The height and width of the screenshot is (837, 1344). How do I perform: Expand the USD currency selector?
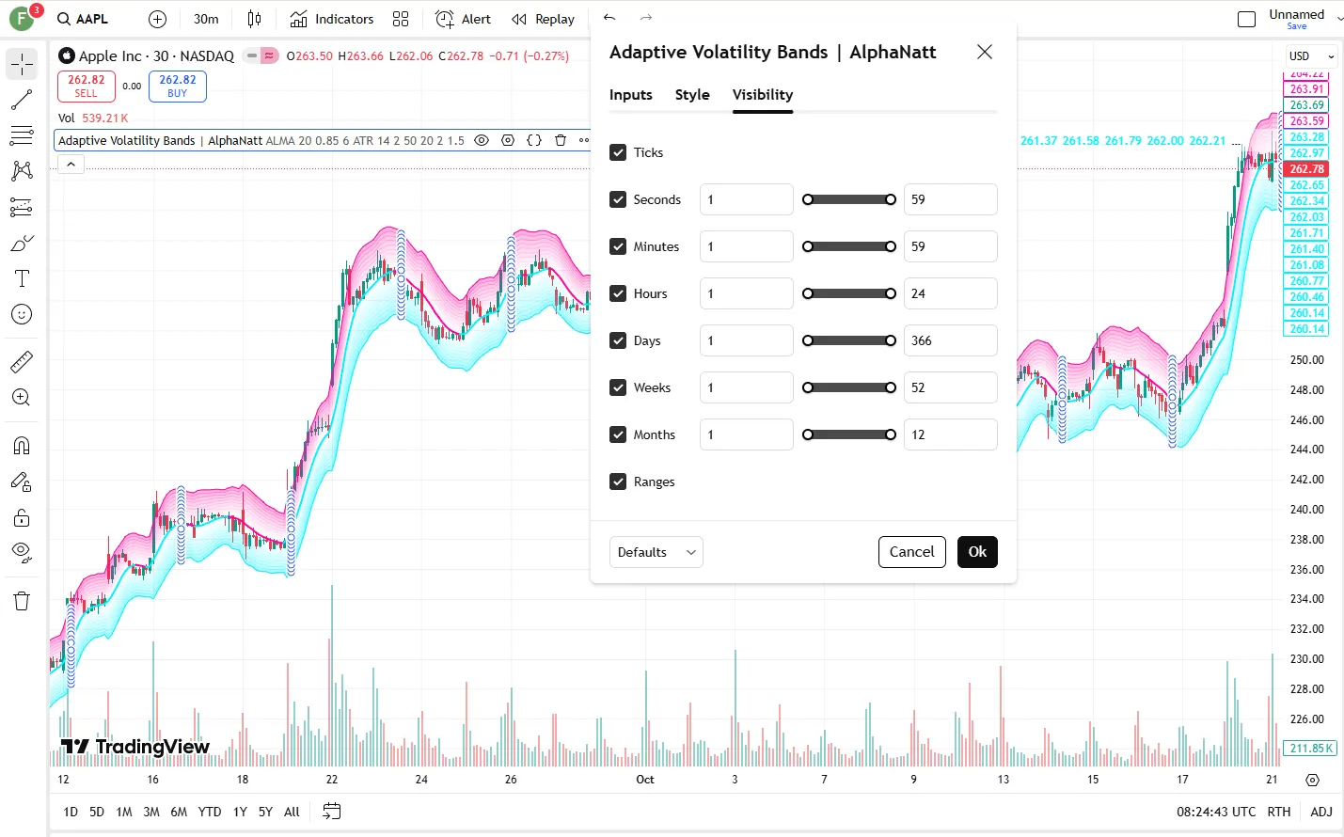pyautogui.click(x=1311, y=56)
